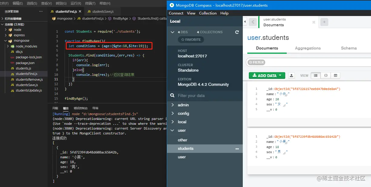This screenshot has height=187, width=371.
Task: Open the 终端(T) menu in VS Code
Action: (90, 3)
